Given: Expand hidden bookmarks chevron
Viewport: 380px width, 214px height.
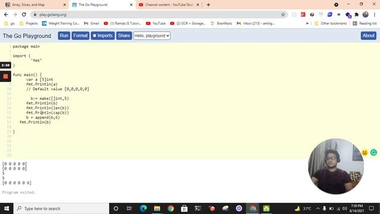Looking at the screenshot, I should click(307, 23).
